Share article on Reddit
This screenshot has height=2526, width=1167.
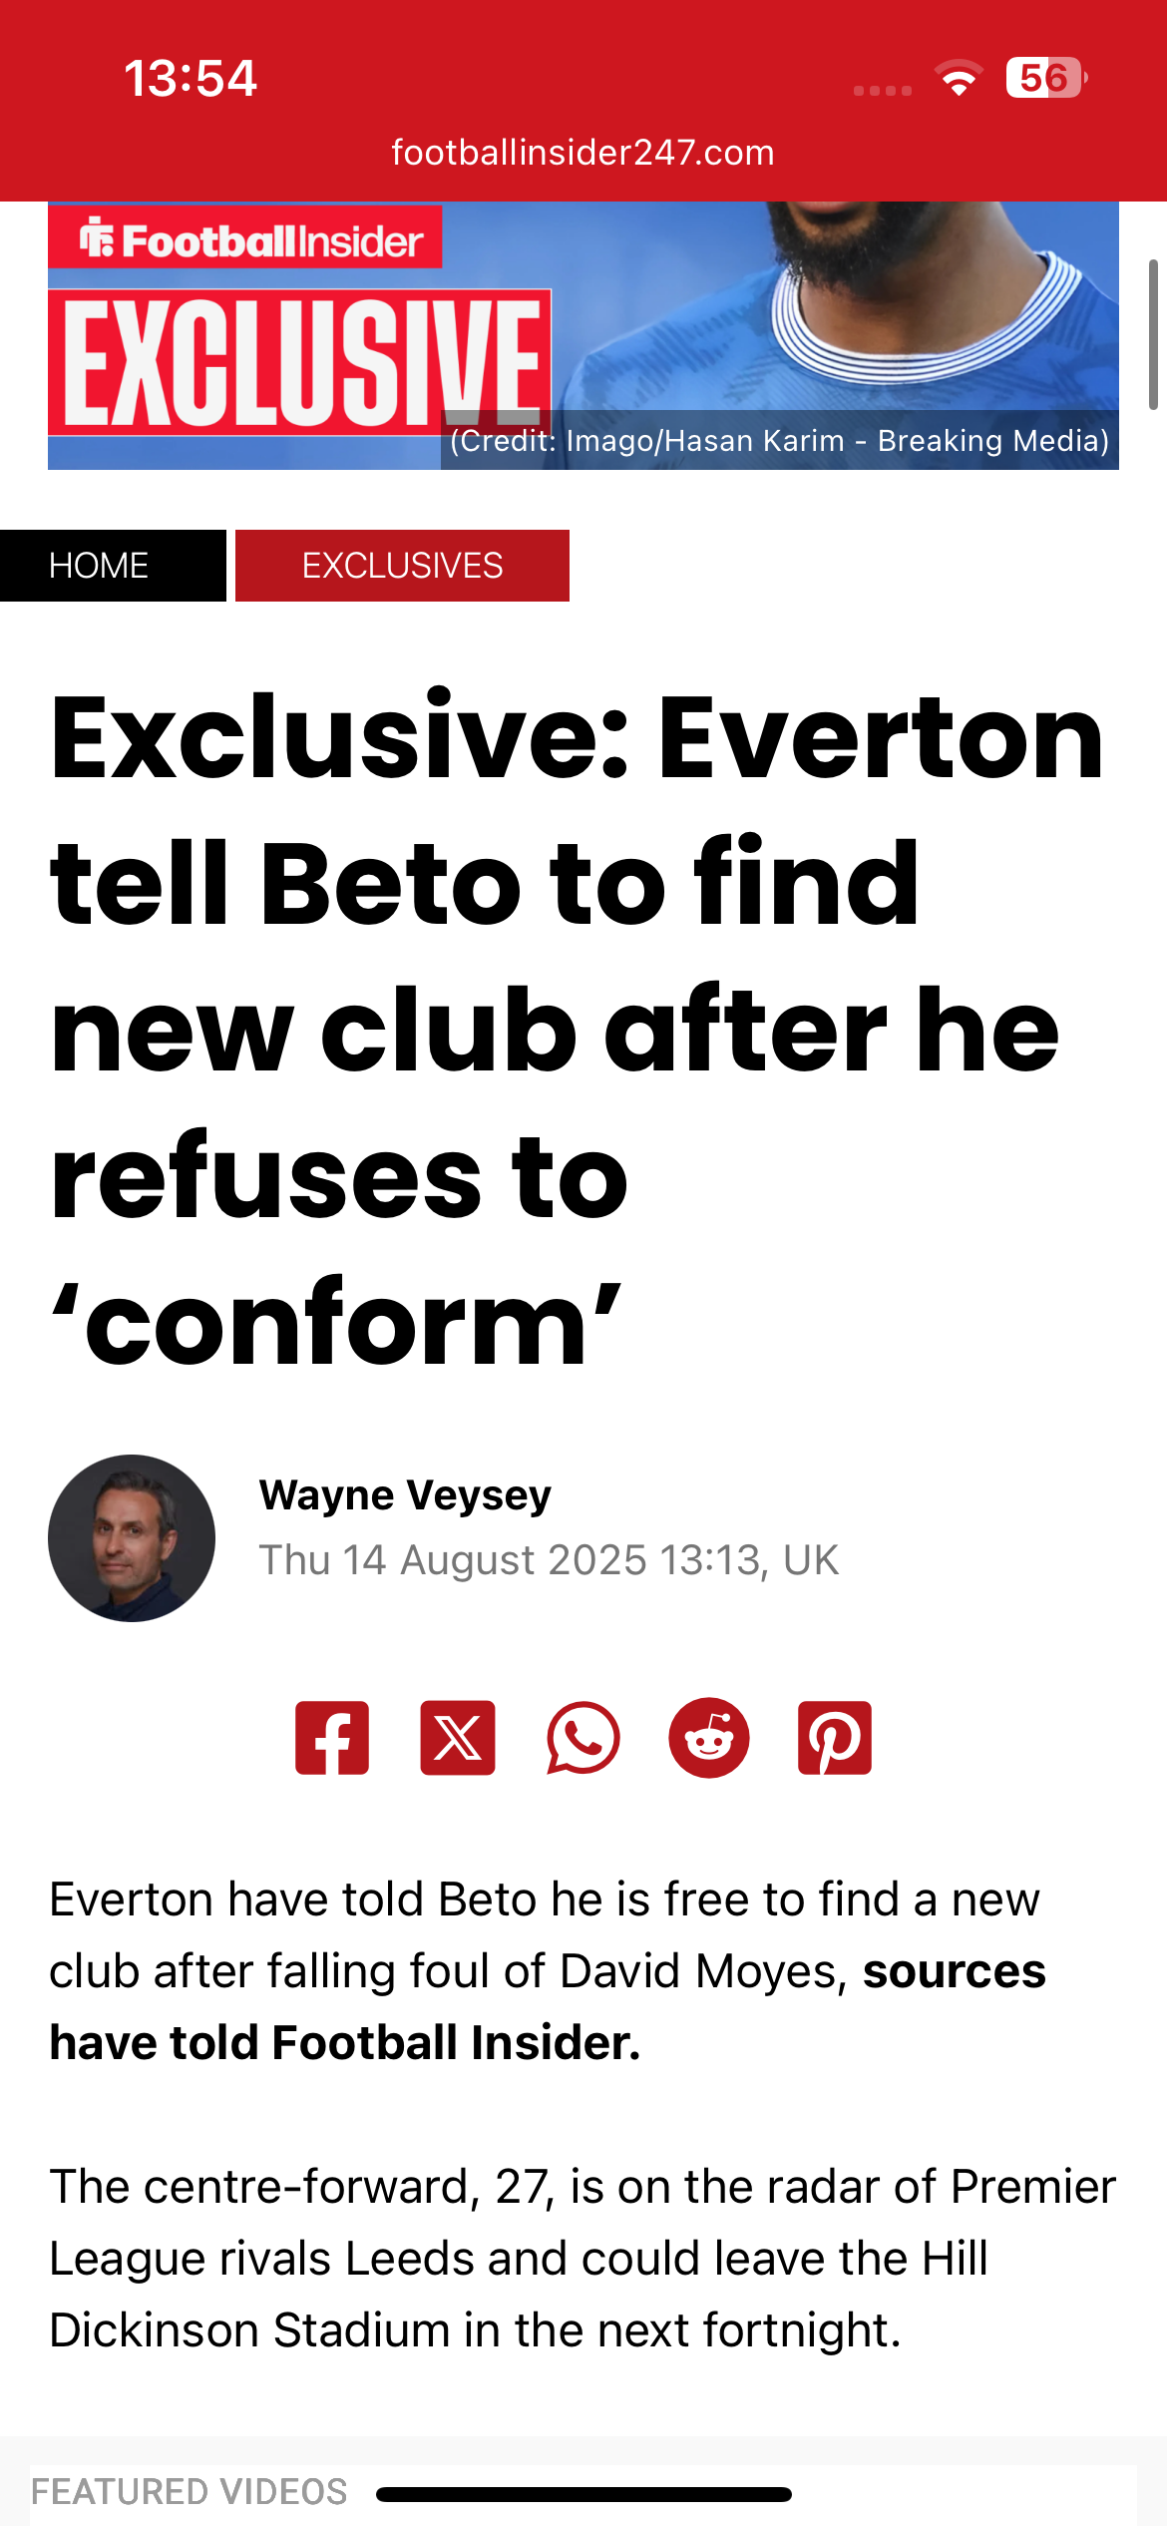pyautogui.click(x=709, y=1738)
